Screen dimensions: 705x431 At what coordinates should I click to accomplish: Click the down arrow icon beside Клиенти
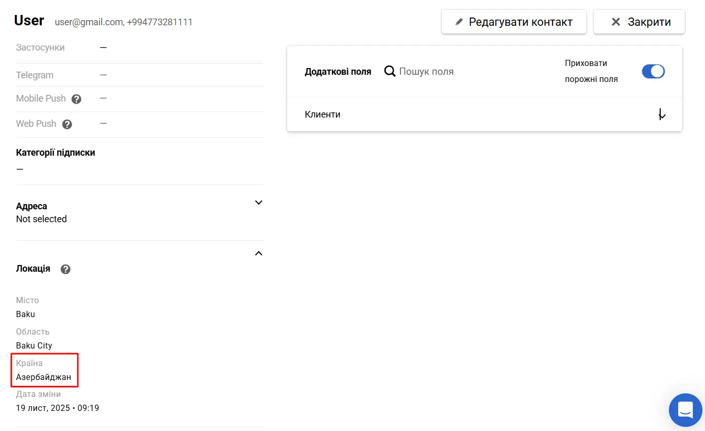point(662,114)
